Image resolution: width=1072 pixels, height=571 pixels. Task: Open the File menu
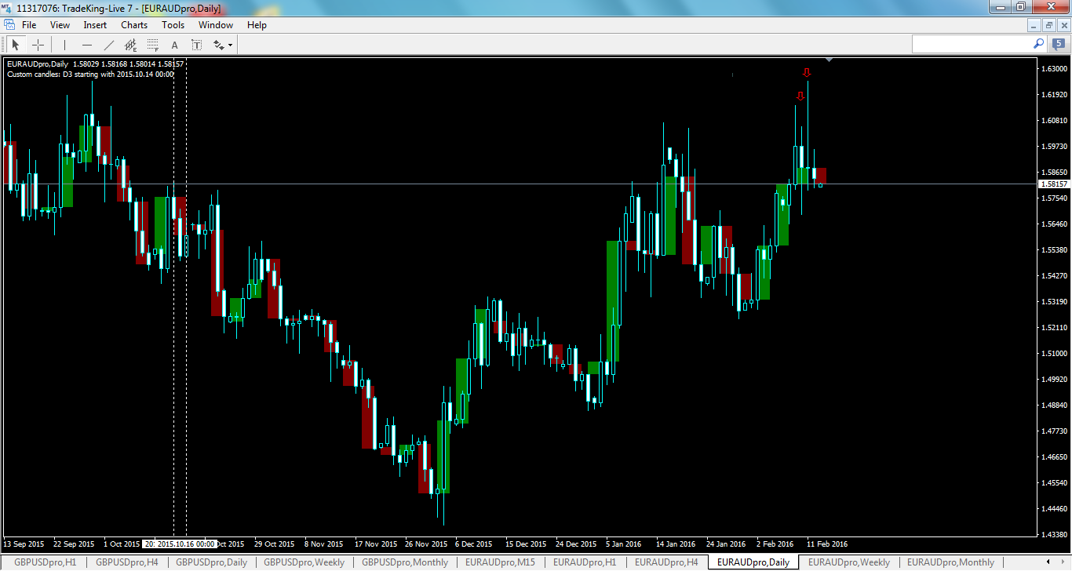[x=29, y=25]
